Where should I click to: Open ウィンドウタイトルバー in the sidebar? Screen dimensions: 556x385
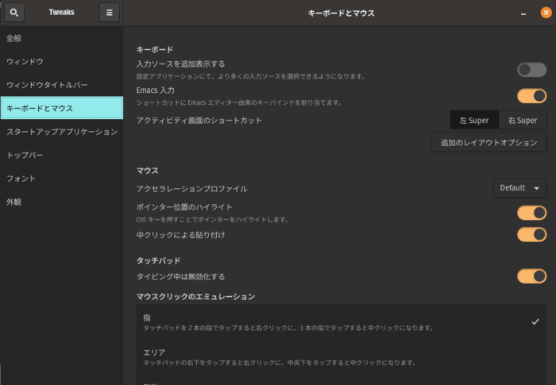point(46,85)
